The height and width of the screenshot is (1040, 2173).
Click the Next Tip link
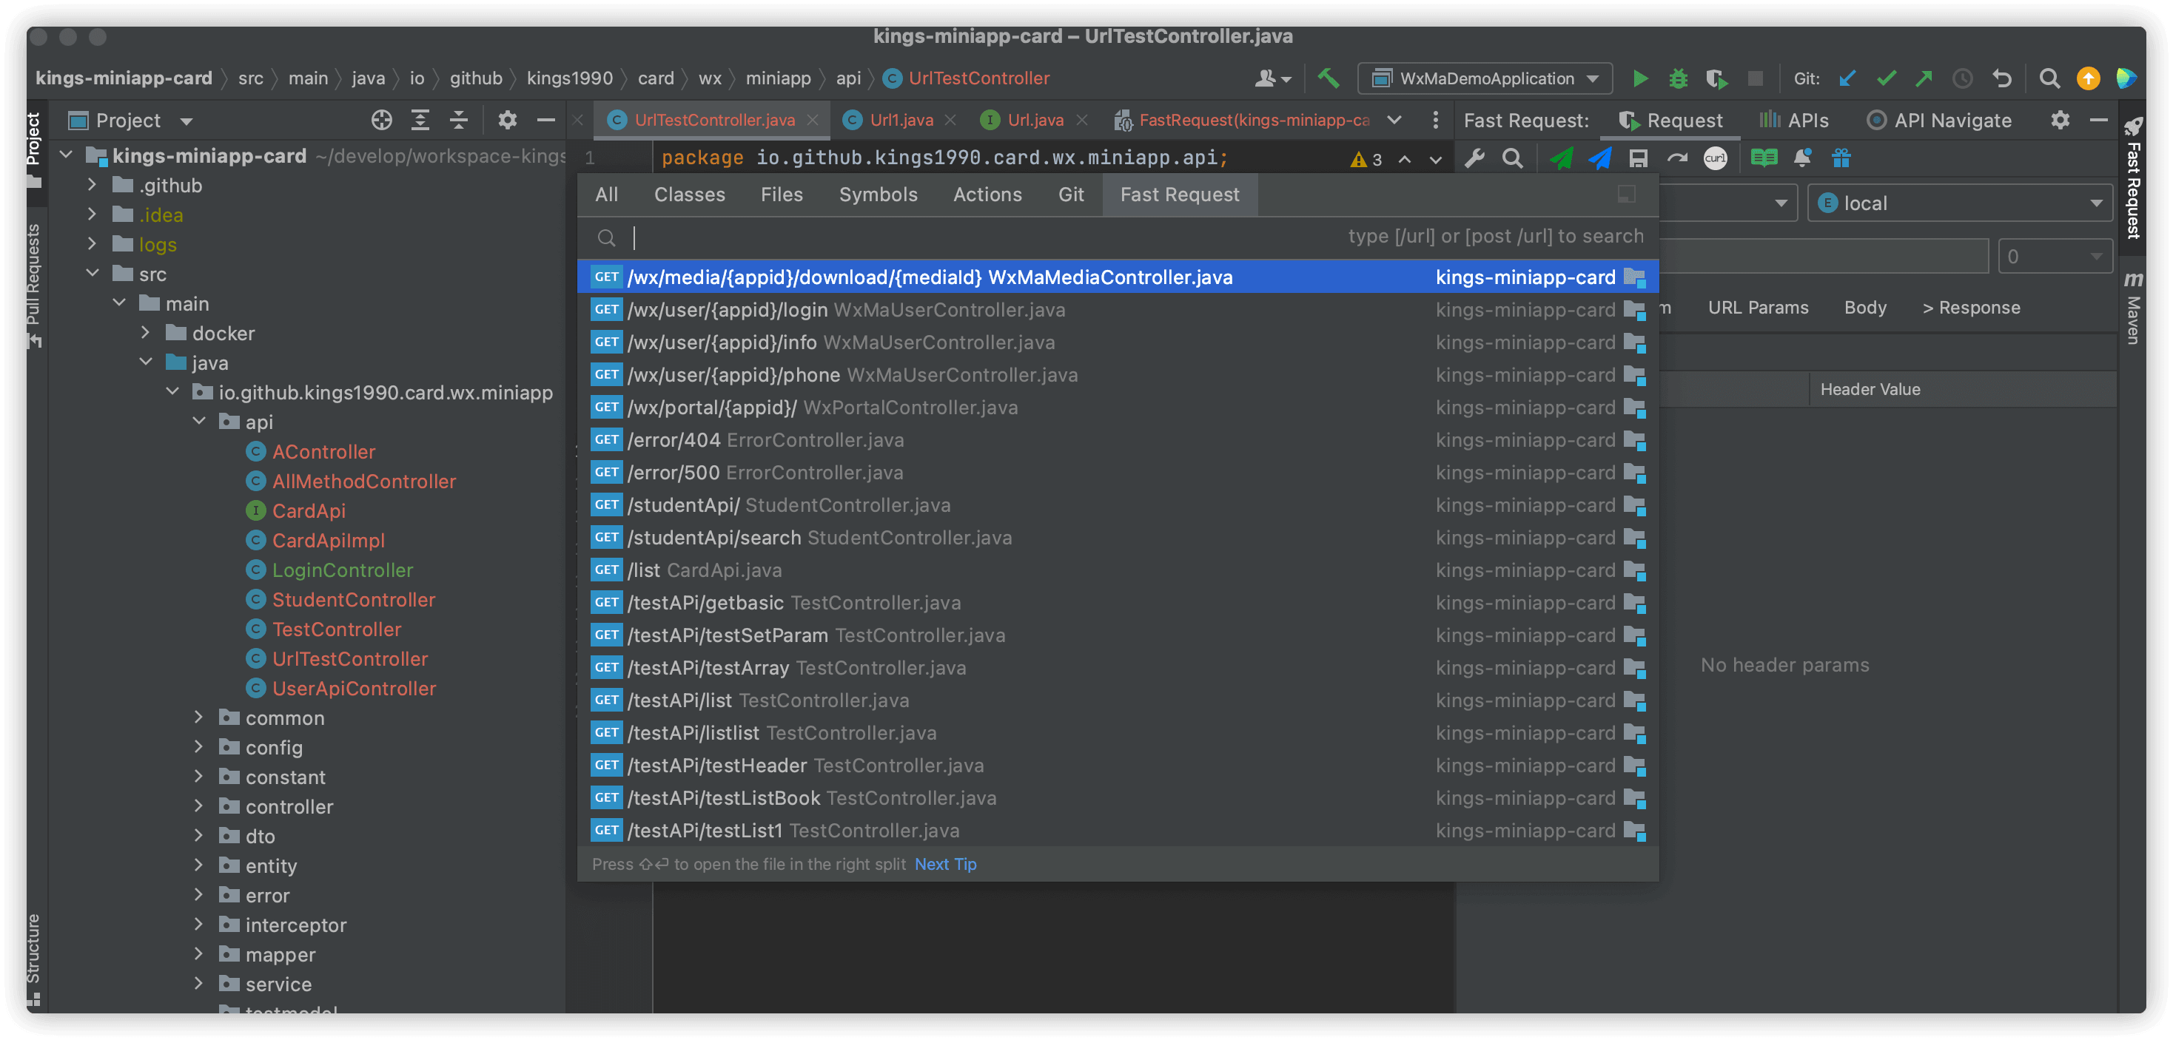click(945, 864)
